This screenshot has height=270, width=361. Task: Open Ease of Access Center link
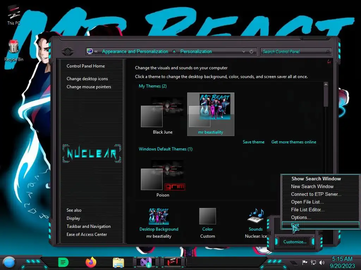click(87, 234)
